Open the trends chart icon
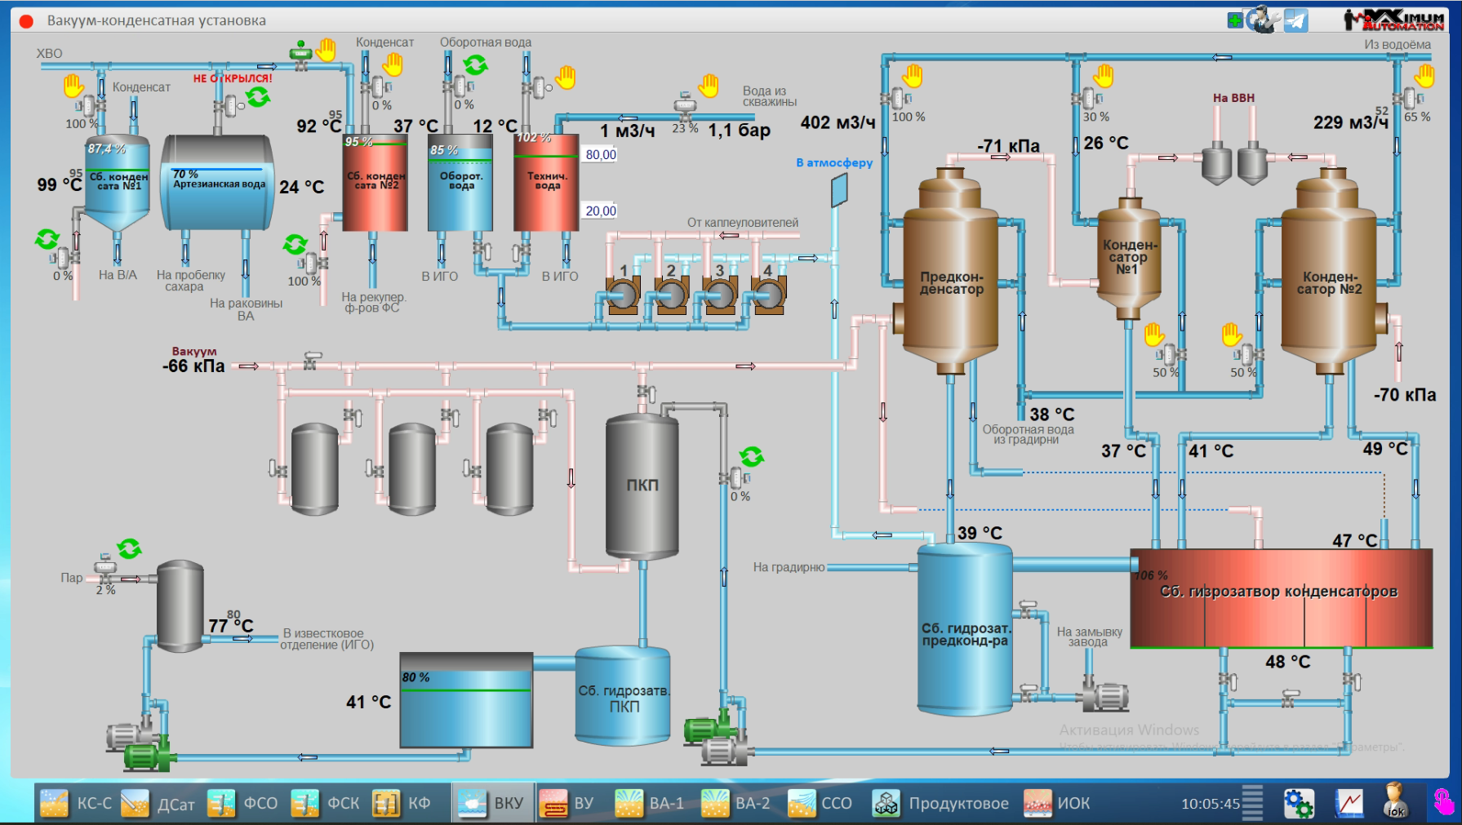The height and width of the screenshot is (825, 1462). 1349,803
